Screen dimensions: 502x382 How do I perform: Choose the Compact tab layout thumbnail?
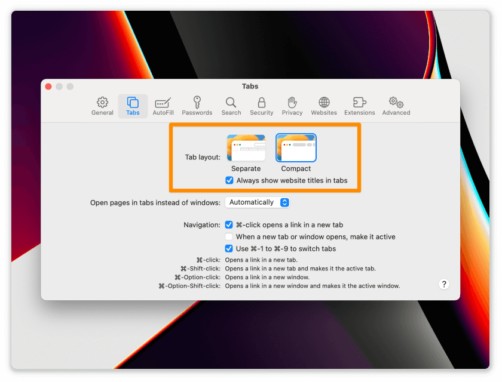[296, 147]
